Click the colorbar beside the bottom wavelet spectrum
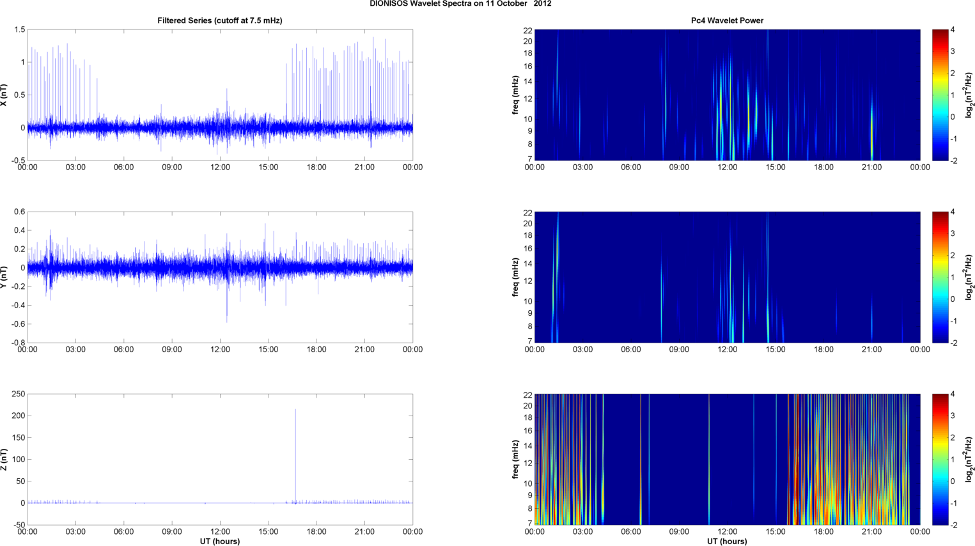 tap(940, 459)
